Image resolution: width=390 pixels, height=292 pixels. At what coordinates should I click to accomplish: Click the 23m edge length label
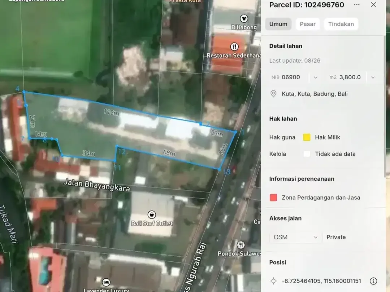[217, 133]
